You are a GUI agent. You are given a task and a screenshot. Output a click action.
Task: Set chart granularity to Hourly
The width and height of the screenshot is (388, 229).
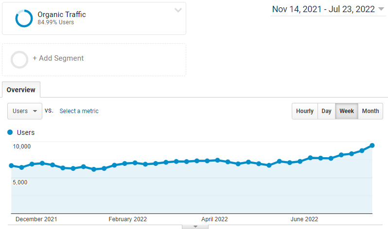coord(305,111)
